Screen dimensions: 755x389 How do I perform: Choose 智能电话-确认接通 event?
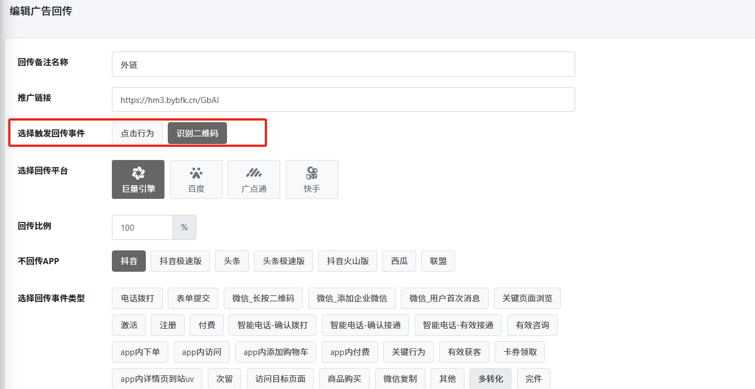click(365, 325)
